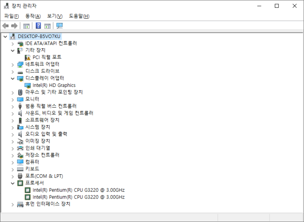This screenshot has width=304, height=222.
Task: Click the 포트(COM & LPT) icon
Action: 20,176
